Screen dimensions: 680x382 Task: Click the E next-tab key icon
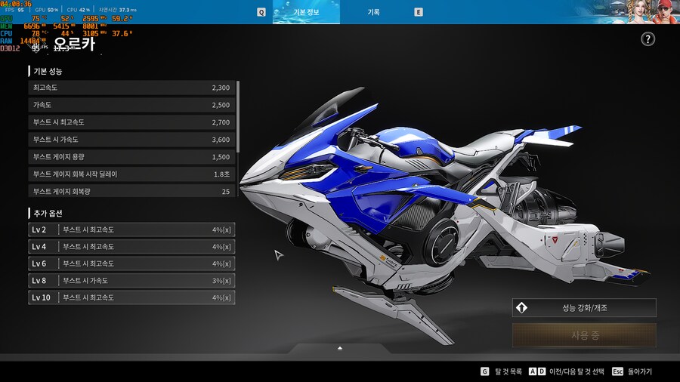[419, 12]
